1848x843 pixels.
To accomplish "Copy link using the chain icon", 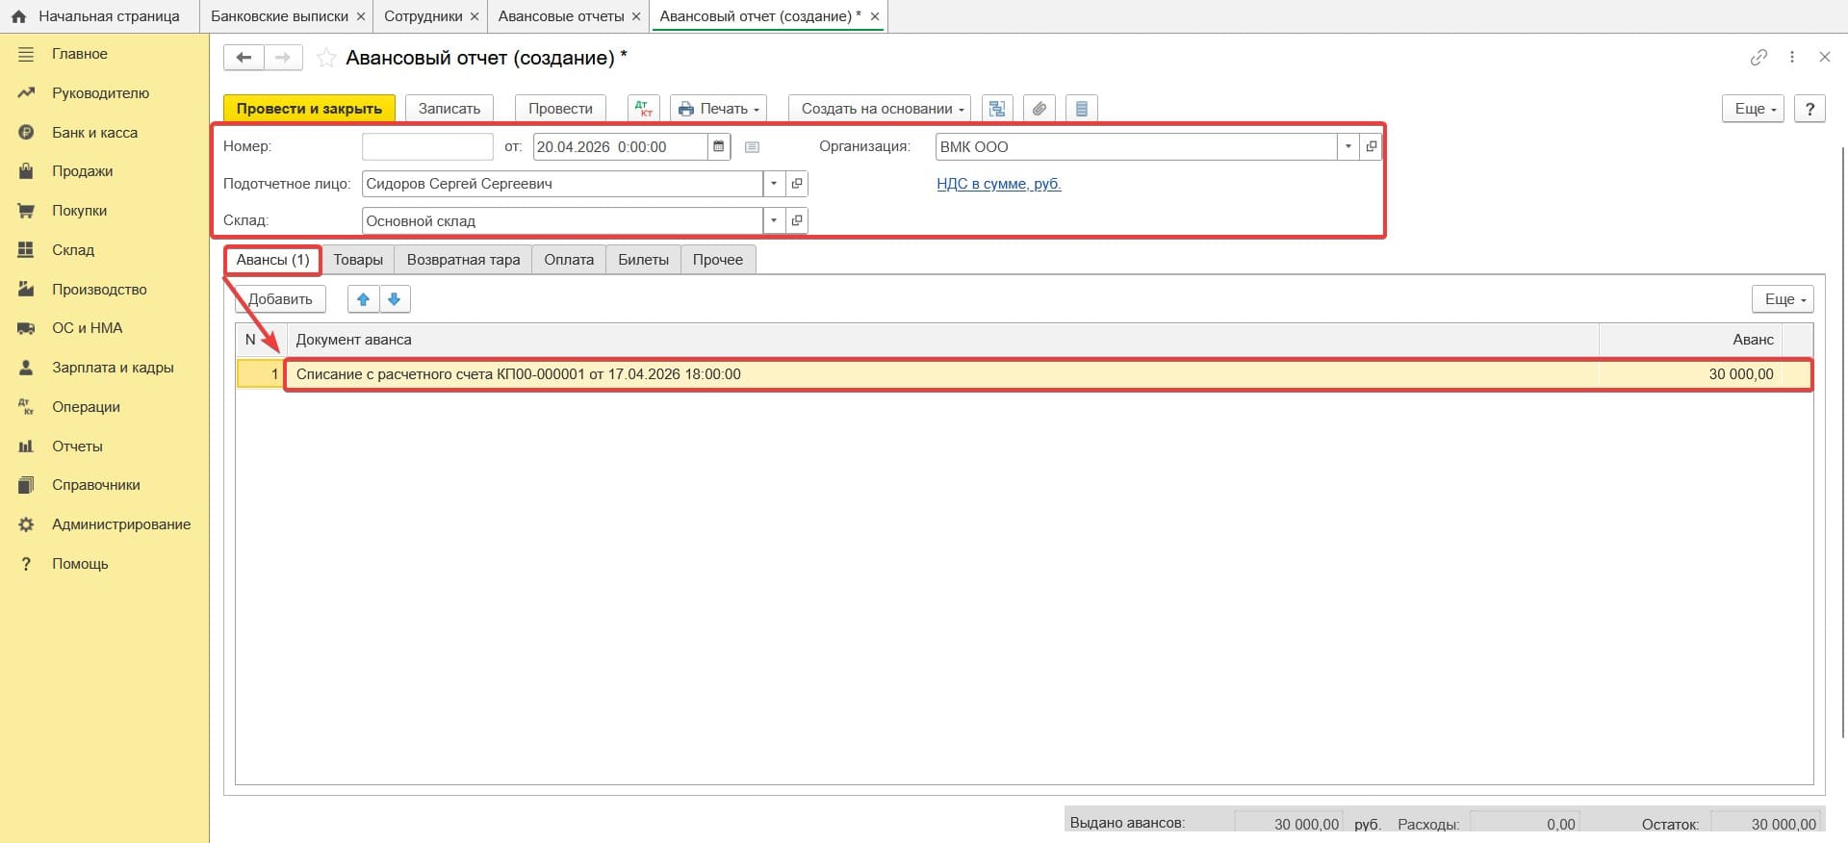I will (1758, 58).
